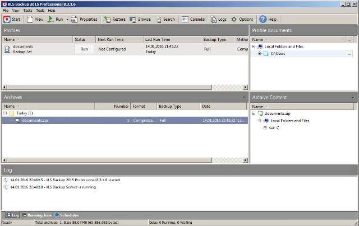Click the 'Total archives: 1' status bar text
The height and width of the screenshot is (226, 359).
(x=77, y=222)
